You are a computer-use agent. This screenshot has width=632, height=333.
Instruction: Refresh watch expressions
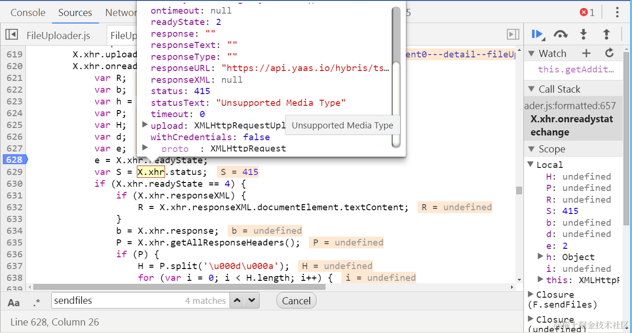click(609, 53)
